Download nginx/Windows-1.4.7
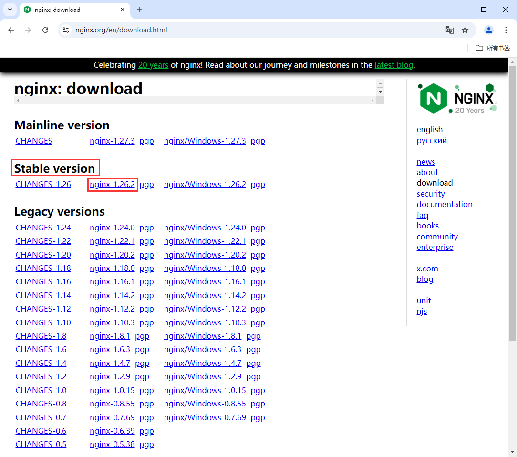The width and height of the screenshot is (517, 457). [x=202, y=363]
